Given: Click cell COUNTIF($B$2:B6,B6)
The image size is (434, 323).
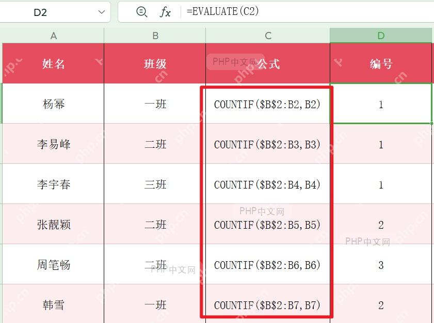Looking at the screenshot, I should 268,265.
